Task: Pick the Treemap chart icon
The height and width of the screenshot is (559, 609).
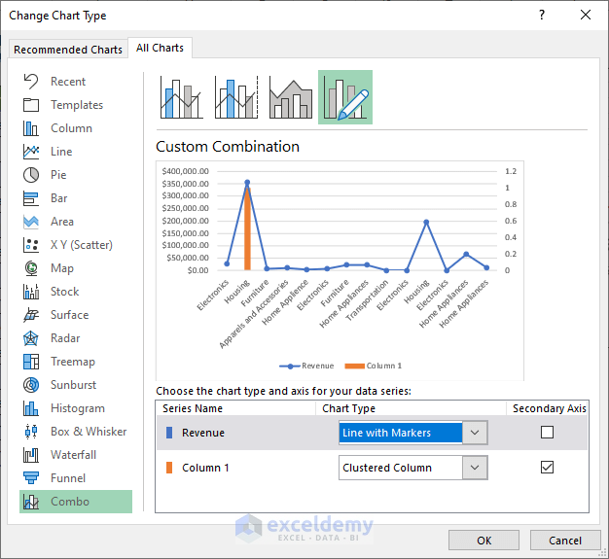Action: 31,362
